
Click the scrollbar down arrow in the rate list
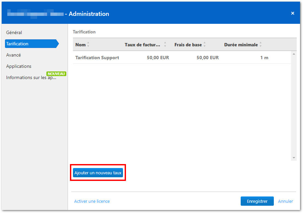coord(294,158)
